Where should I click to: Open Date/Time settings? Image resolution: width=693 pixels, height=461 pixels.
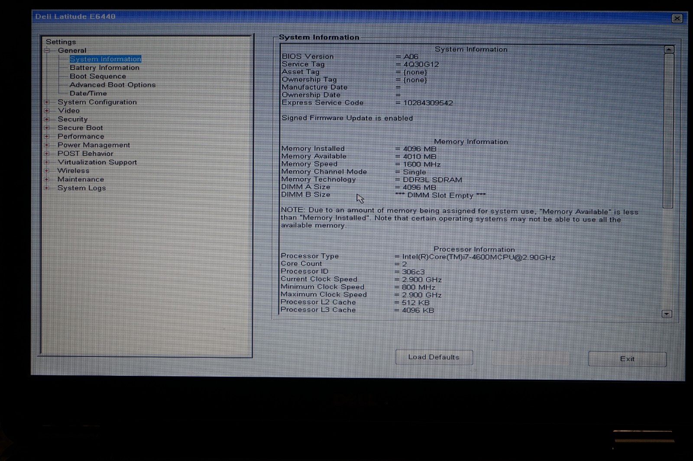pyautogui.click(x=88, y=93)
